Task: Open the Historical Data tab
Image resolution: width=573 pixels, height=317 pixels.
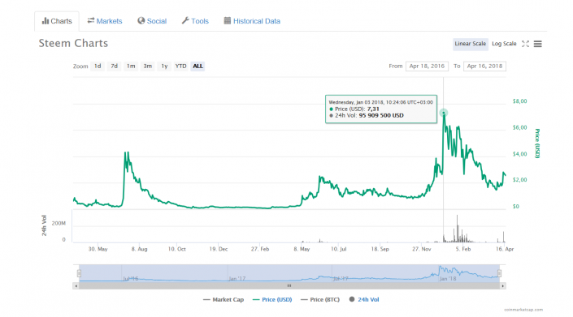Action: click(x=252, y=21)
